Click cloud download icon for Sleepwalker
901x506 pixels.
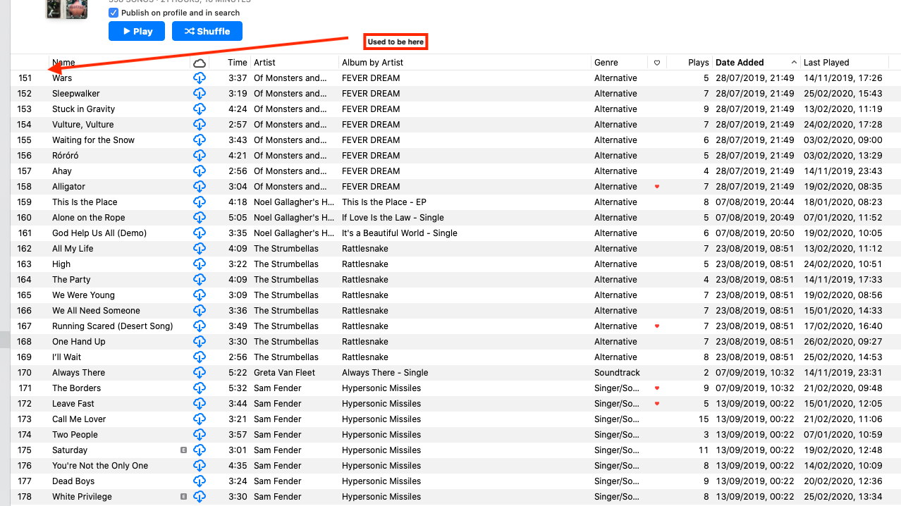[x=200, y=94]
